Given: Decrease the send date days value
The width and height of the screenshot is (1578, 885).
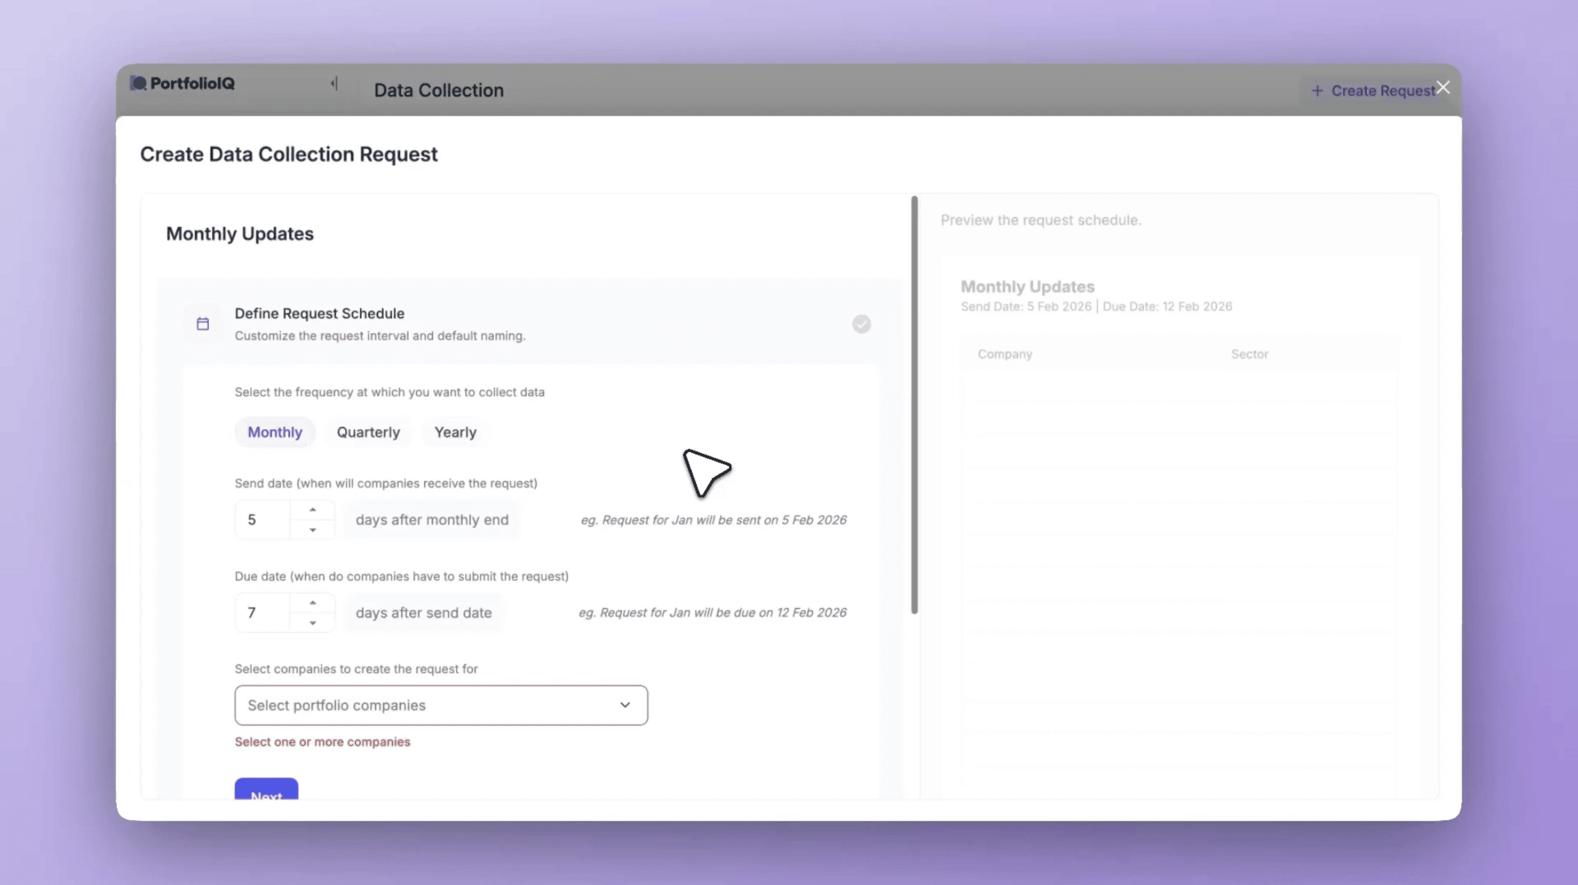Looking at the screenshot, I should click(312, 530).
